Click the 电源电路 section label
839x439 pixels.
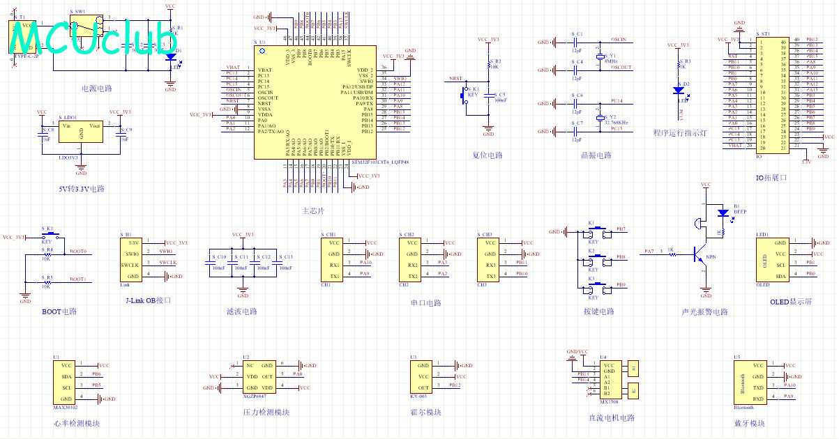click(x=97, y=88)
